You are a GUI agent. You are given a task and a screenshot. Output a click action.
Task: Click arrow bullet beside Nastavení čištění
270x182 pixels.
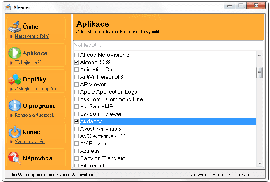tap(12, 36)
